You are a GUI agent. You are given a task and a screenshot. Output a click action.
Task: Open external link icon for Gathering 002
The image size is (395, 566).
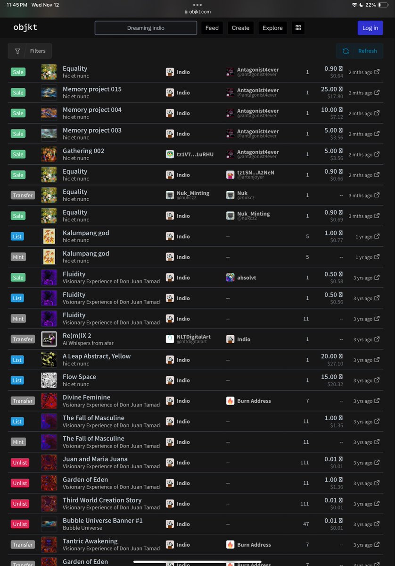pos(377,154)
